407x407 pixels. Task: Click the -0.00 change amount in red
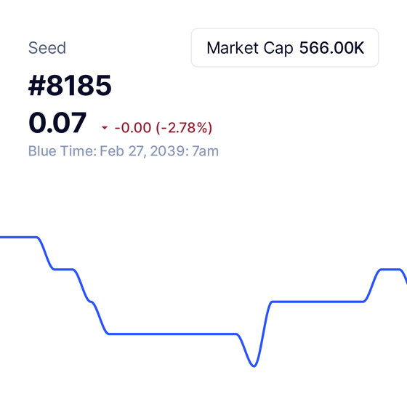[x=132, y=128]
